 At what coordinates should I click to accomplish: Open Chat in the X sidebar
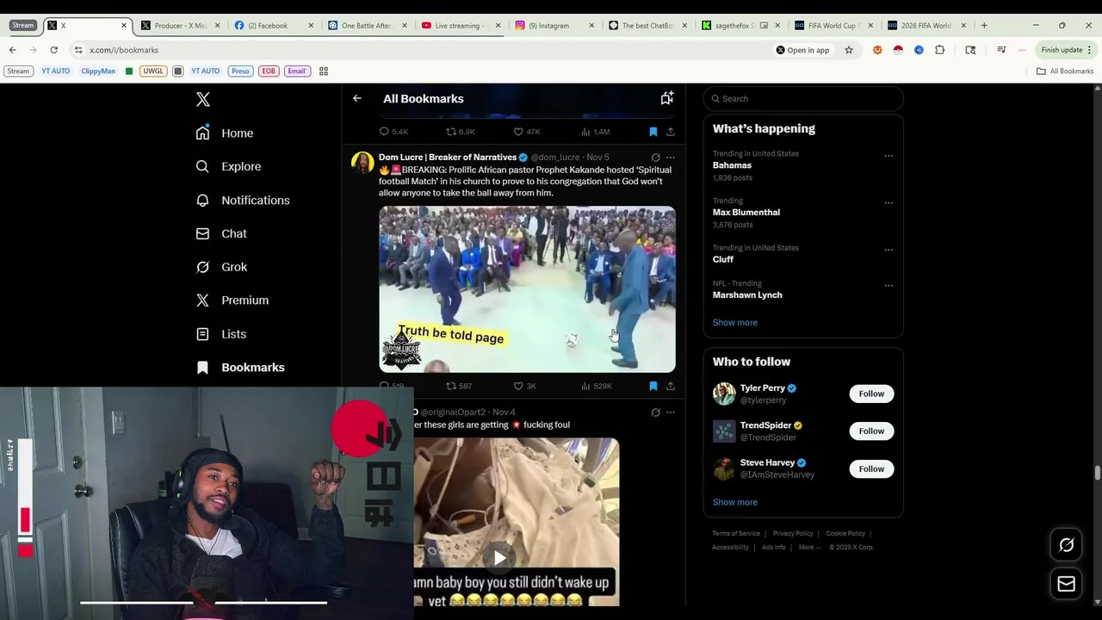[221, 233]
